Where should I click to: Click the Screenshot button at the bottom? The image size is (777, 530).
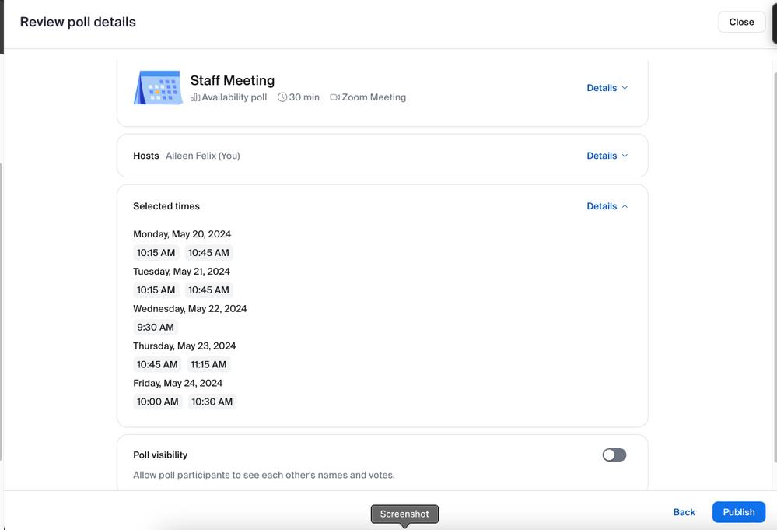click(x=404, y=514)
